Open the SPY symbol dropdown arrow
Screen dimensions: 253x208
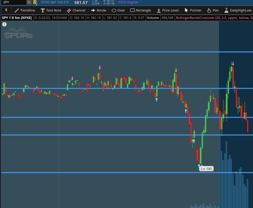coord(29,2)
